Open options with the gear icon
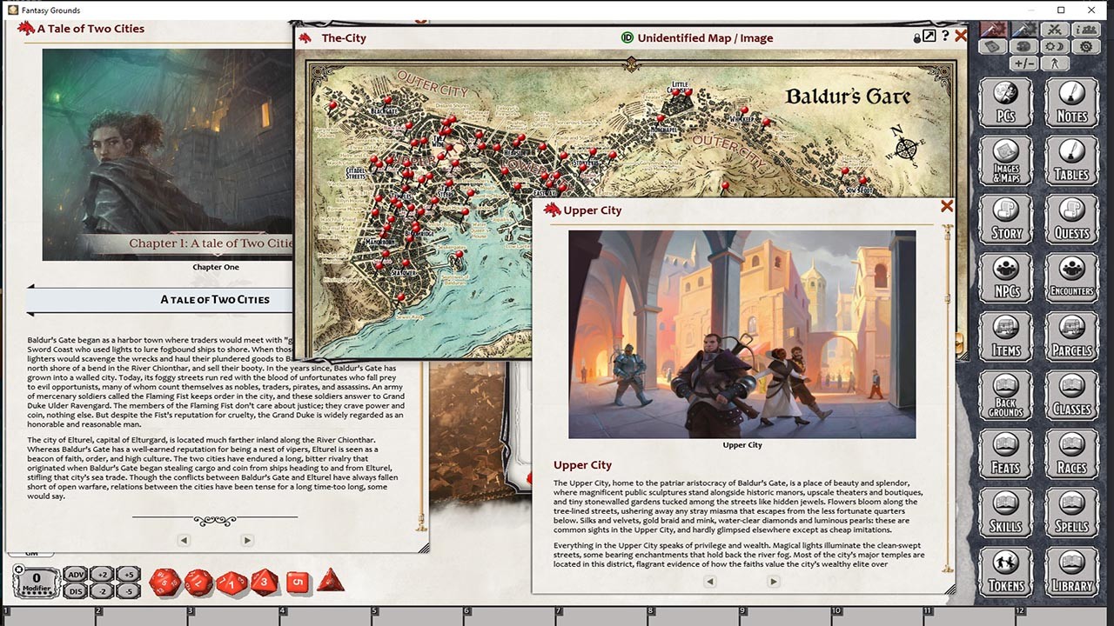1114x626 pixels. pos(1085,47)
